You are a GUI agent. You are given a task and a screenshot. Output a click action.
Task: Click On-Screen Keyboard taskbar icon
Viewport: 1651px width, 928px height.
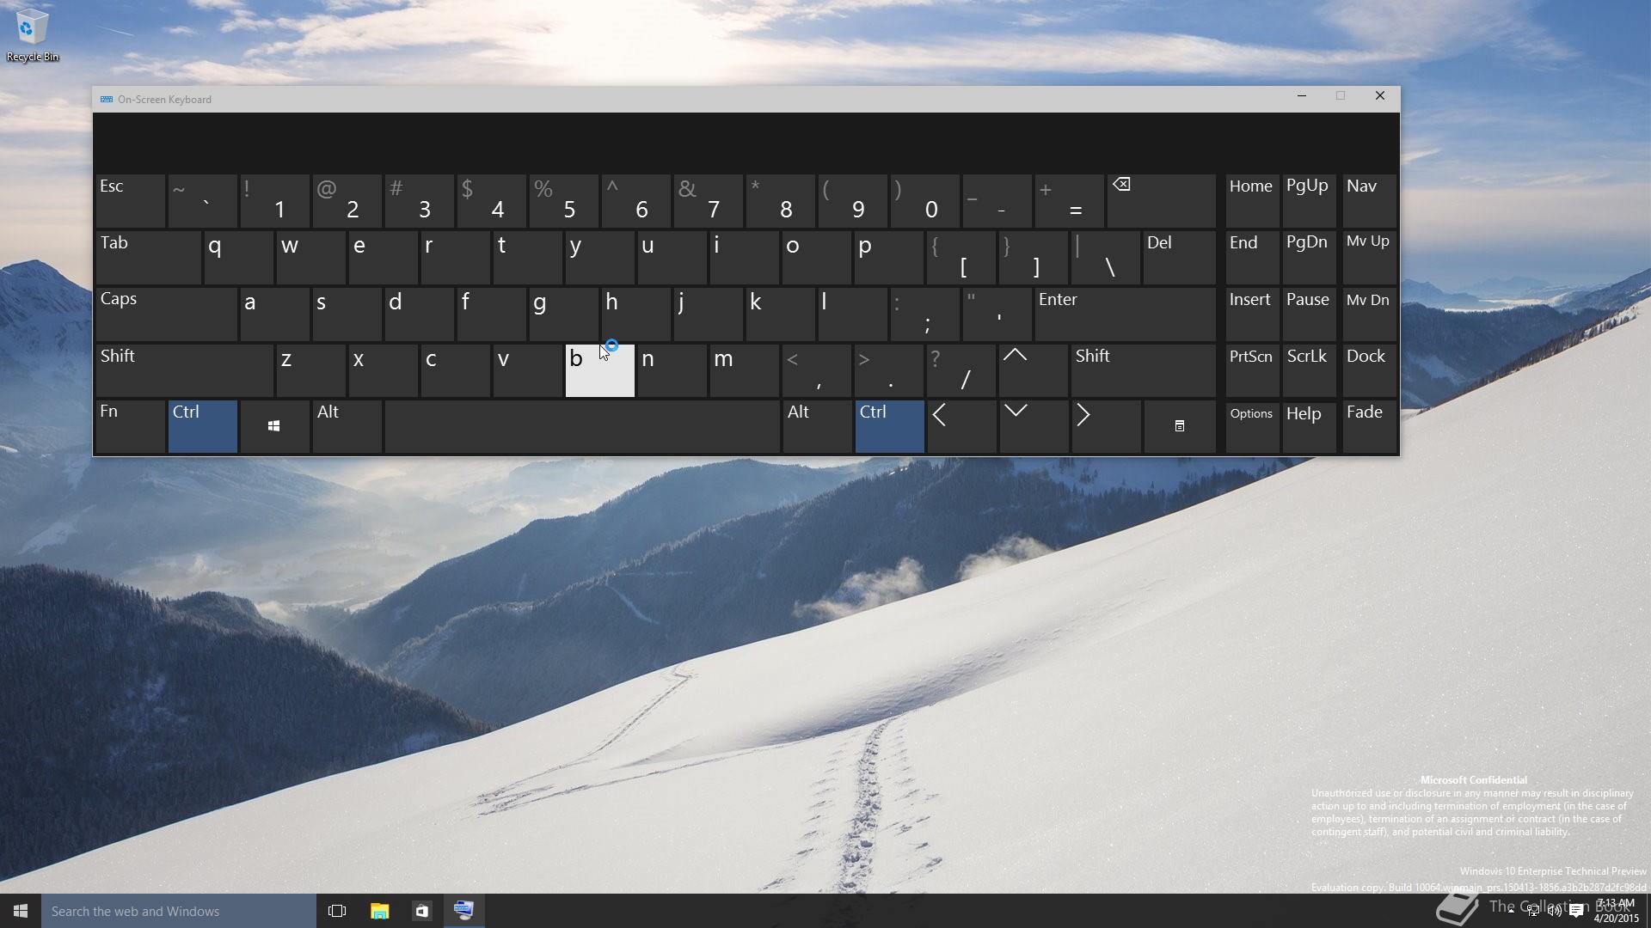pyautogui.click(x=463, y=911)
